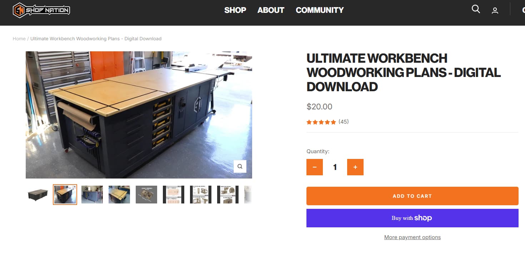
Task: Open the account login icon
Action: [x=495, y=11]
